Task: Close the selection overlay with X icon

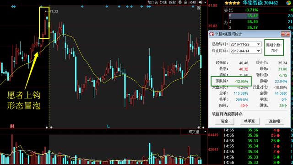Action: [198, 8]
